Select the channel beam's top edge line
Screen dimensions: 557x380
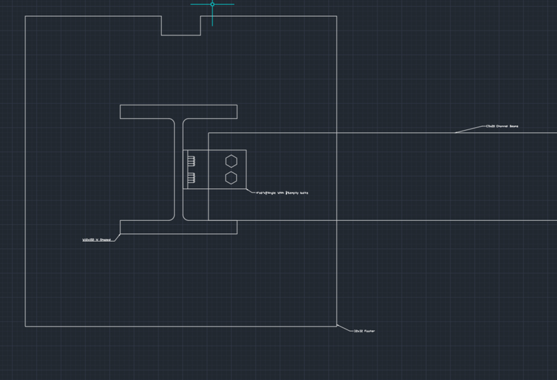click(x=382, y=133)
